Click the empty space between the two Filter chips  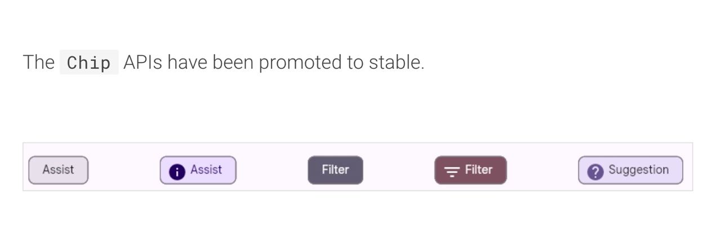pyautogui.click(x=399, y=170)
